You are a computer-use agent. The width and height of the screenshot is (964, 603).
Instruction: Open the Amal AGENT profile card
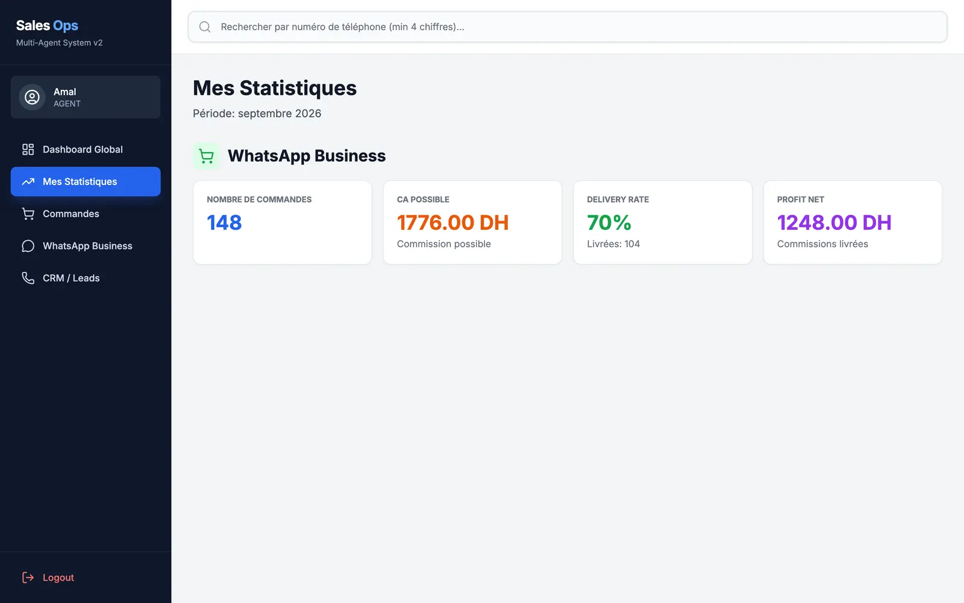pyautogui.click(x=86, y=97)
